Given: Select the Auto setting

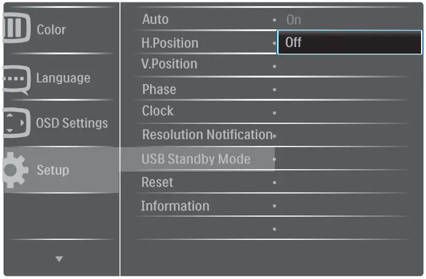Looking at the screenshot, I should [155, 20].
